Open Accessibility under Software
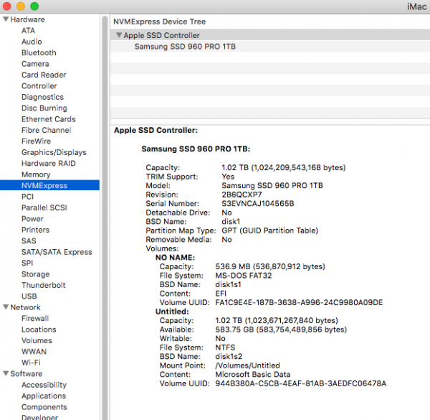Screen dimensions: 430x420 tap(44, 385)
